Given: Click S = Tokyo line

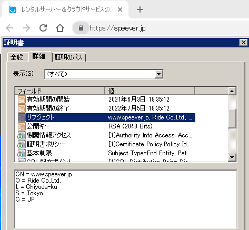Looking at the screenshot, I should 29,193.
